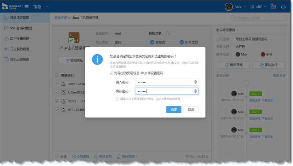
Task: Click the 输入密码 input field
Action: pos(164,82)
